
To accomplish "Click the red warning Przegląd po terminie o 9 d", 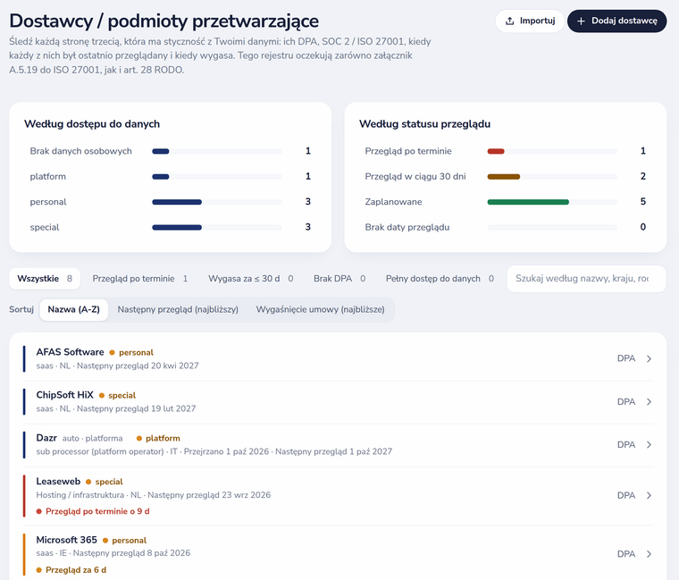I will [93, 511].
